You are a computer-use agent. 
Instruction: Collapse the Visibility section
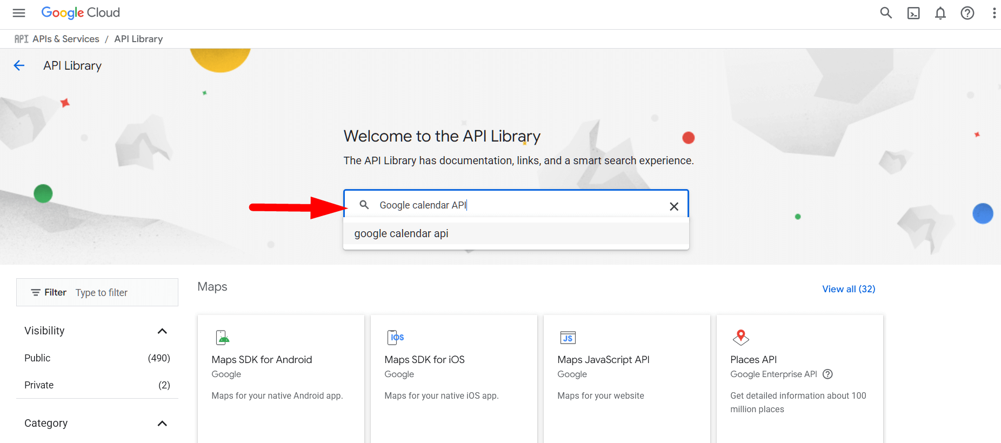click(x=162, y=331)
